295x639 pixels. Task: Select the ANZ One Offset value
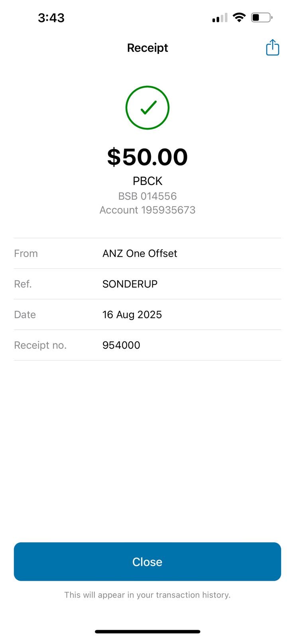(x=140, y=254)
